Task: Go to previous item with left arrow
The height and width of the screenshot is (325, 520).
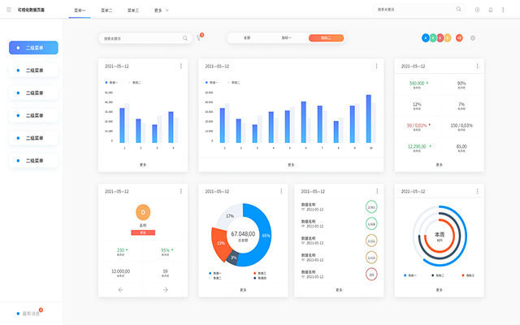Action: tap(121, 289)
